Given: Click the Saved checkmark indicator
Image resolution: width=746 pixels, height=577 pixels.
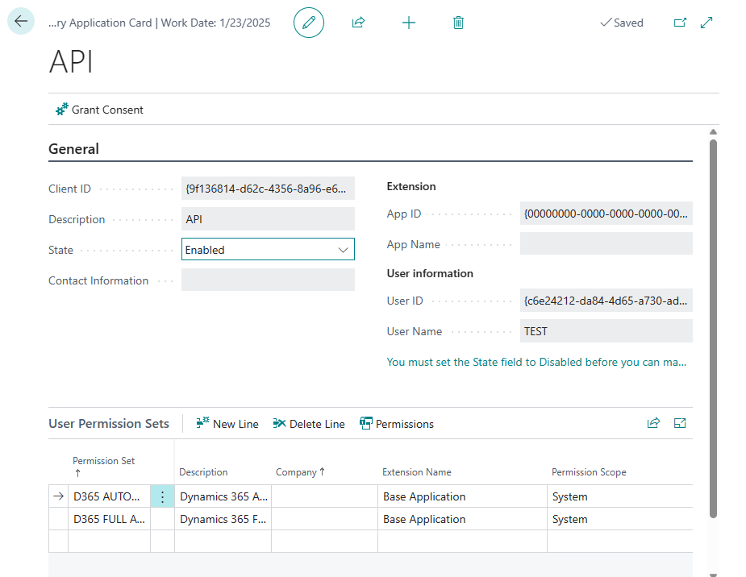Looking at the screenshot, I should tap(621, 23).
